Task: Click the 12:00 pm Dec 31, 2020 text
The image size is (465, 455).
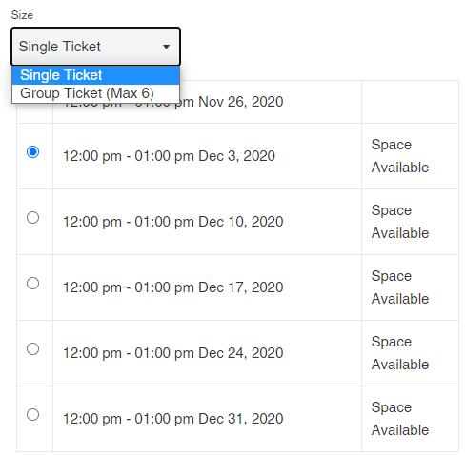Action: point(173,419)
